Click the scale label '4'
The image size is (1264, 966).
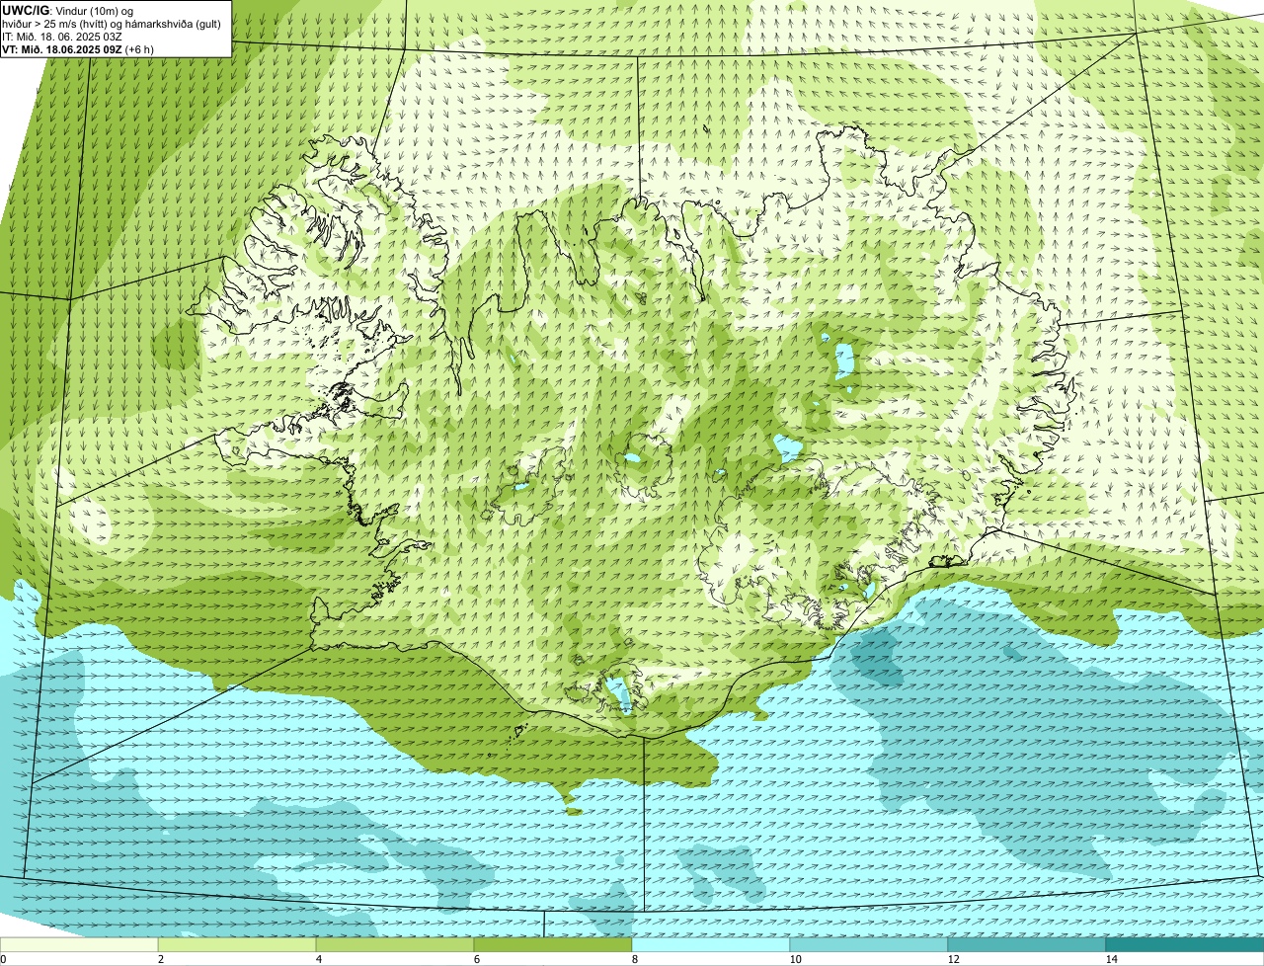point(318,959)
